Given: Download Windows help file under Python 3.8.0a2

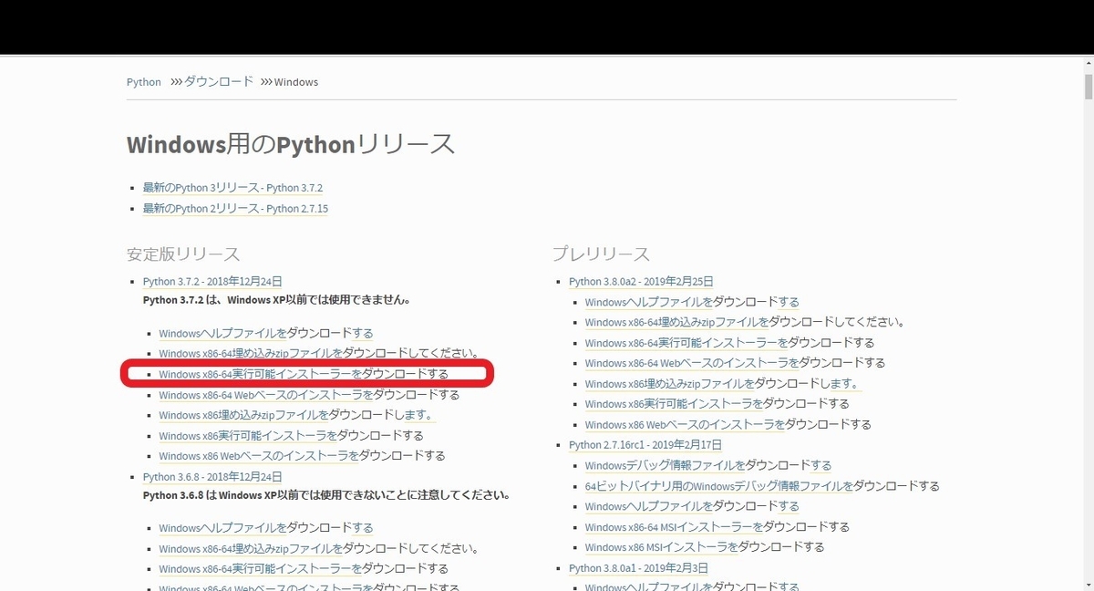Looking at the screenshot, I should pos(692,302).
